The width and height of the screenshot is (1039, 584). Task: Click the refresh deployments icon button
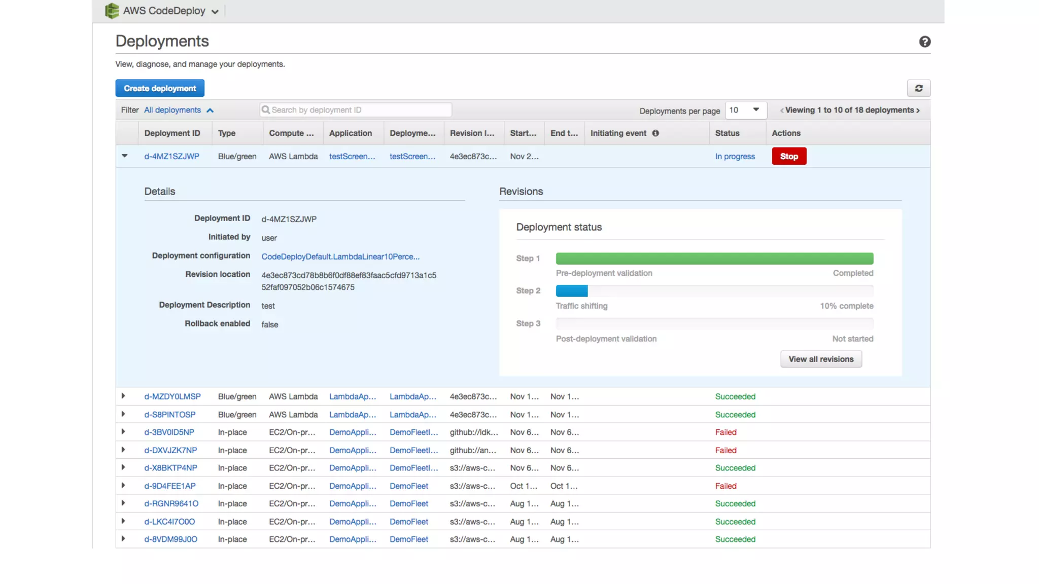918,88
